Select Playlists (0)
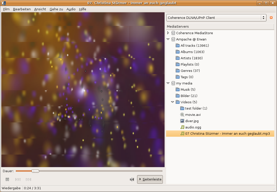The width and height of the screenshot is (277, 192). tap(190, 65)
